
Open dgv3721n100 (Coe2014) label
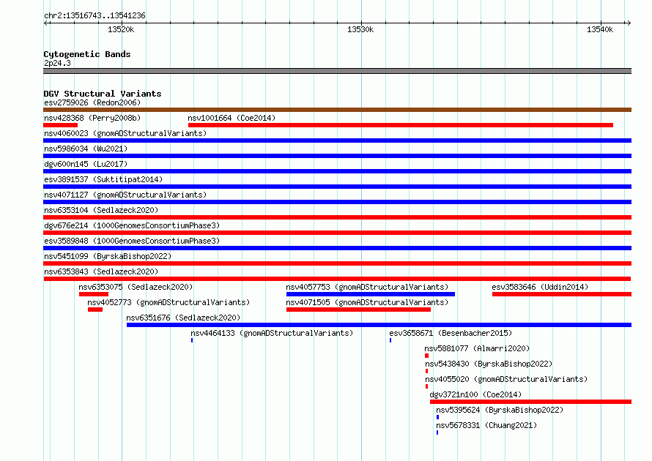coord(475,394)
